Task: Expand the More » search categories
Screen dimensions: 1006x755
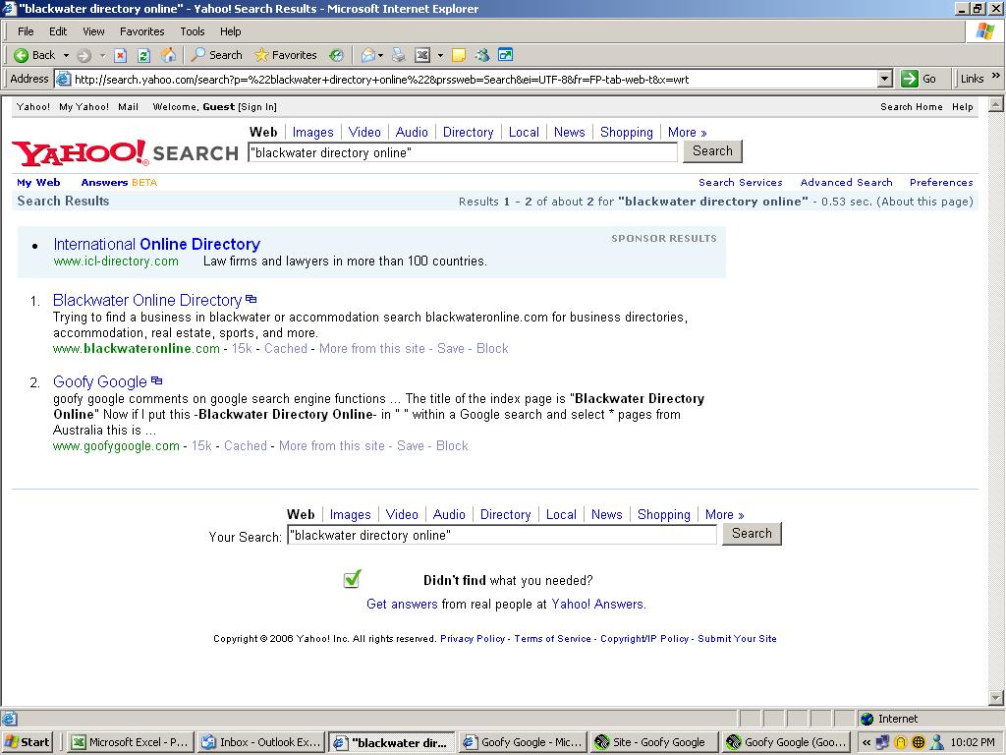Action: pyautogui.click(x=687, y=132)
